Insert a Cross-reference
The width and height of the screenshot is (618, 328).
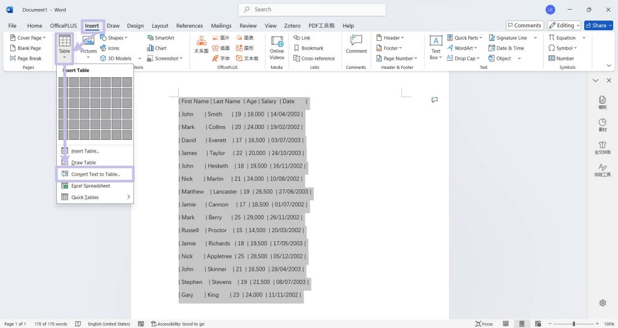(314, 58)
